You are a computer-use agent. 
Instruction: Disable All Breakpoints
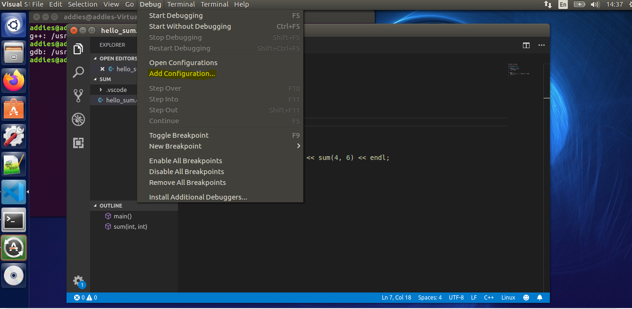click(186, 171)
